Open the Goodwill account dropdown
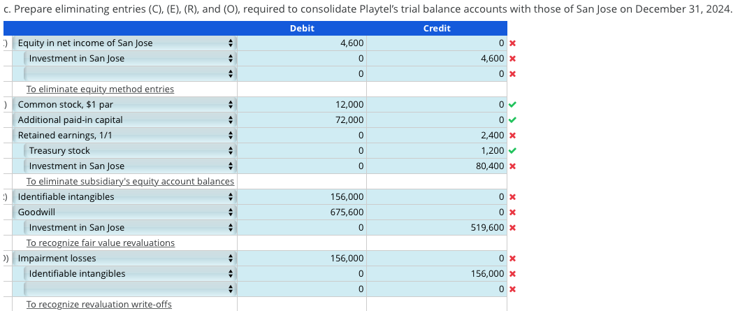Screen dimensions: 738x311 point(124,212)
